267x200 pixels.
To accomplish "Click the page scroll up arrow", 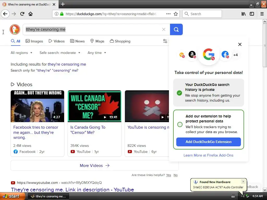I will [x=265, y=21].
